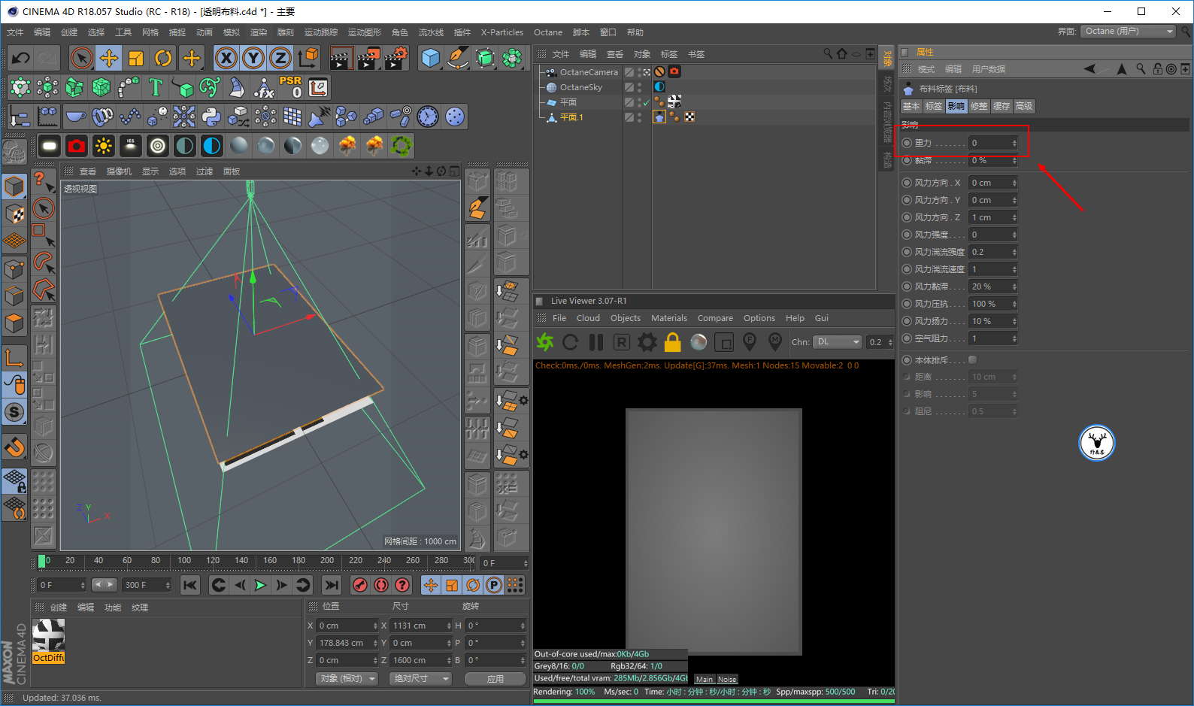The height and width of the screenshot is (706, 1194).
Task: Toggle the 重力 keyframe circle
Action: (x=907, y=143)
